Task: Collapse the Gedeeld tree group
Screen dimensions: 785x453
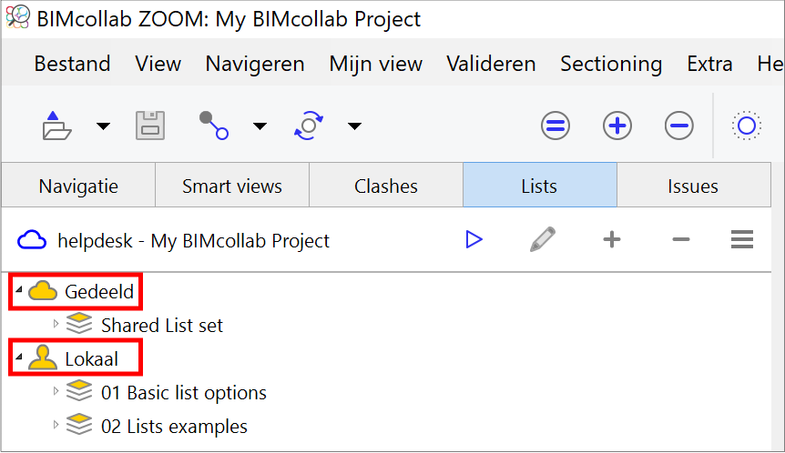Action: (19, 289)
